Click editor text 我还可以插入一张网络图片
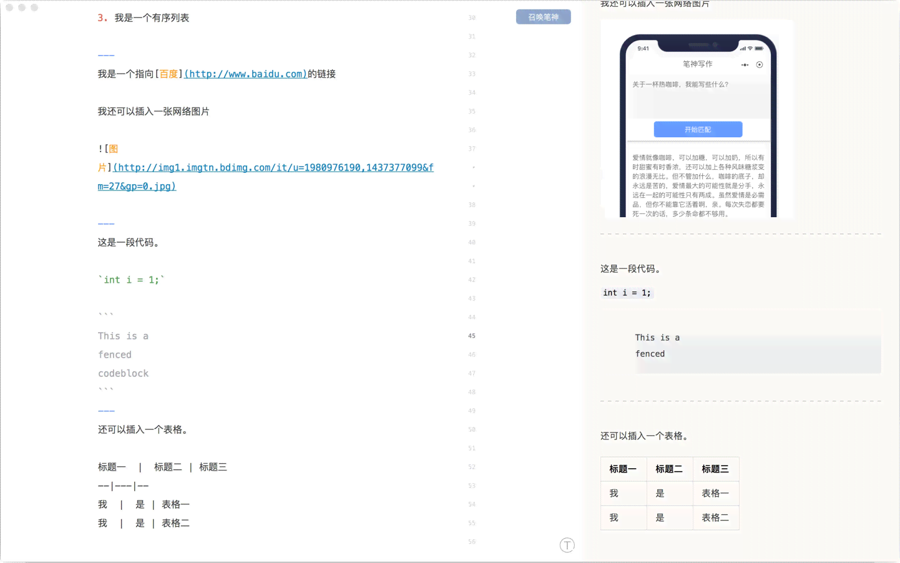 tap(154, 111)
